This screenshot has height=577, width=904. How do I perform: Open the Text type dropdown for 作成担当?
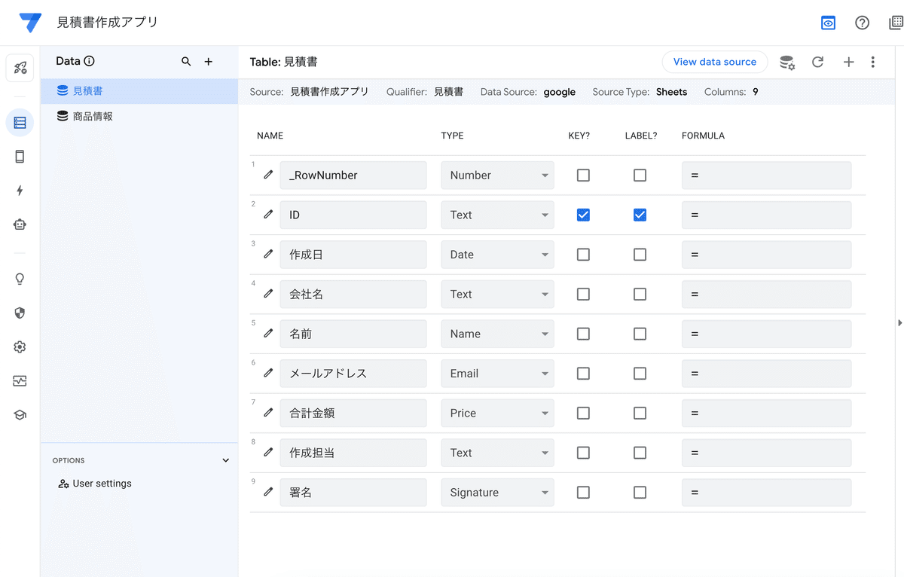[497, 453]
